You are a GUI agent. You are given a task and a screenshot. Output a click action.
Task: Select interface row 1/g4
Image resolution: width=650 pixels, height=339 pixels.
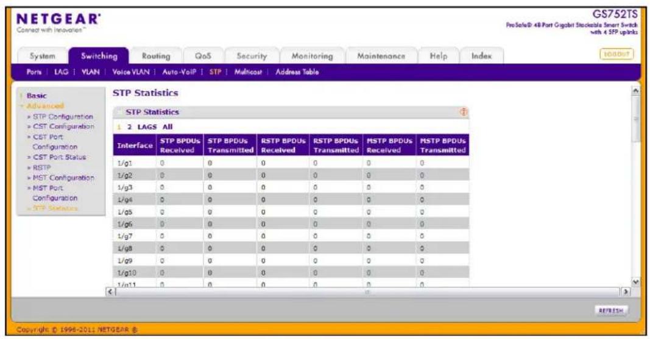coord(291,200)
